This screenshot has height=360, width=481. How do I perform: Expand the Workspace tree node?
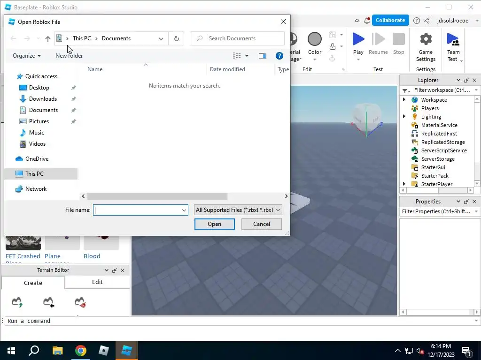(x=404, y=99)
